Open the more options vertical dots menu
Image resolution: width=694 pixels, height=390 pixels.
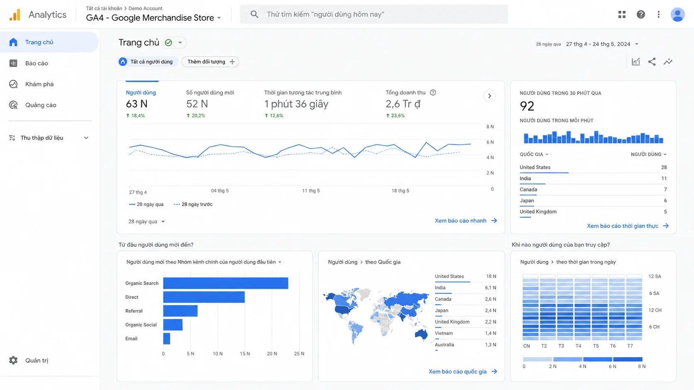(x=658, y=15)
